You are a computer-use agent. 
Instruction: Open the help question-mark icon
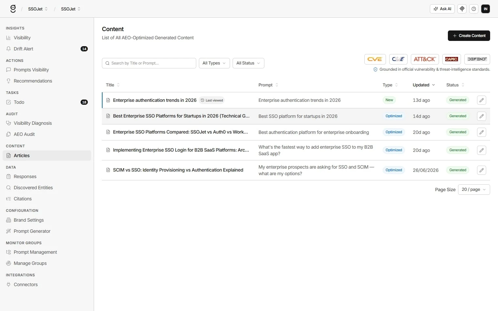pos(474,9)
